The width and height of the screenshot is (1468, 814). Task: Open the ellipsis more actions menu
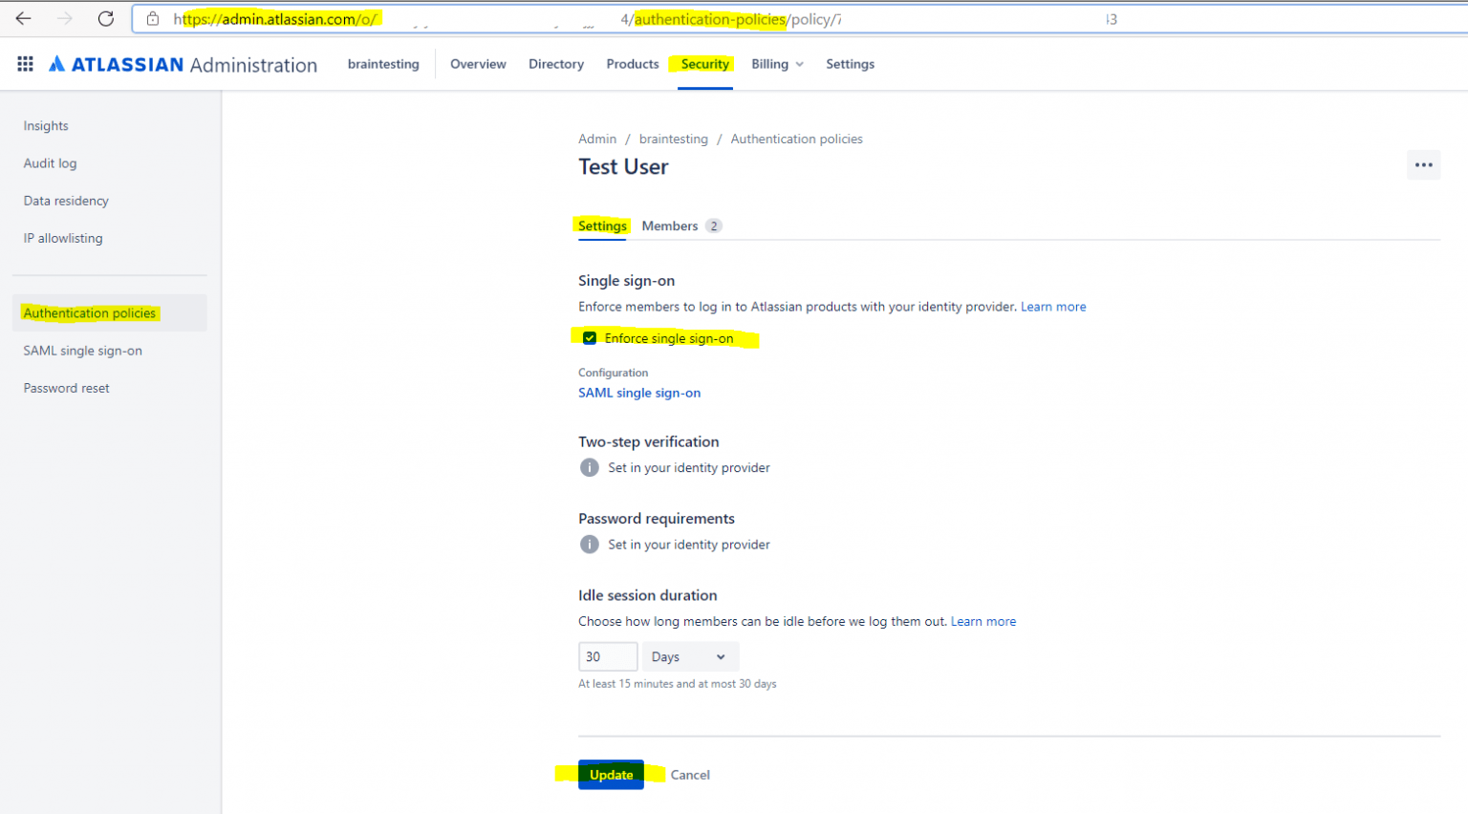click(1423, 164)
